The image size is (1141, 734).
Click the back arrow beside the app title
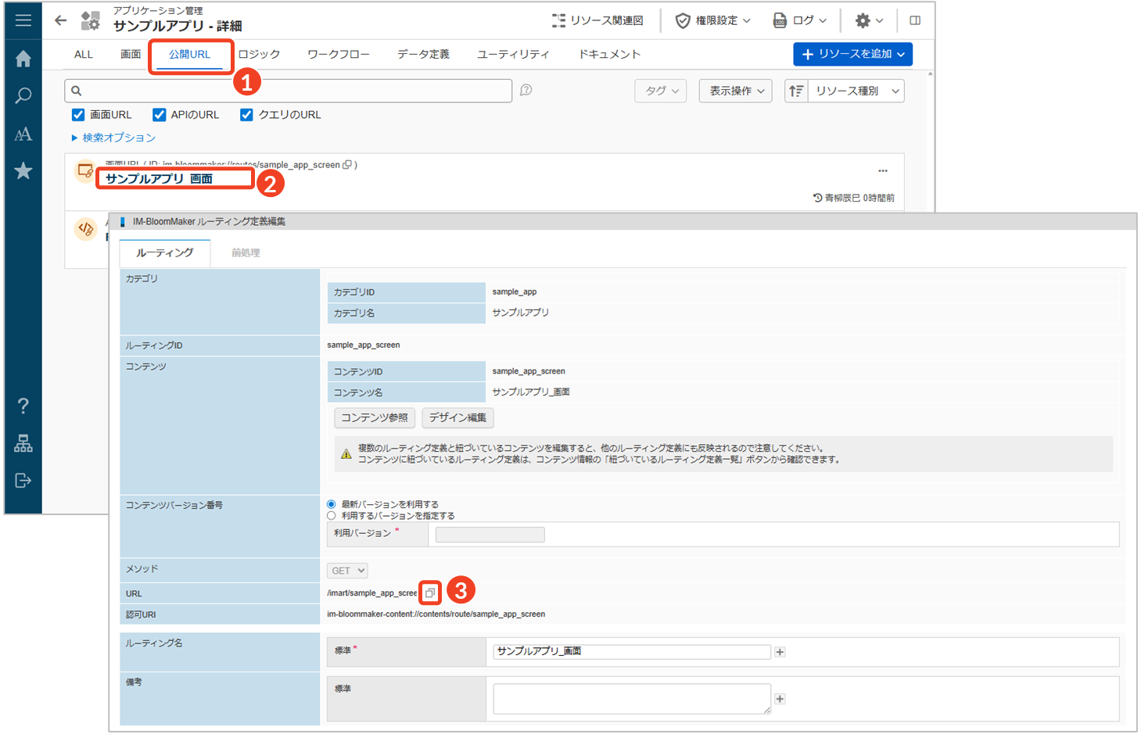[x=61, y=20]
